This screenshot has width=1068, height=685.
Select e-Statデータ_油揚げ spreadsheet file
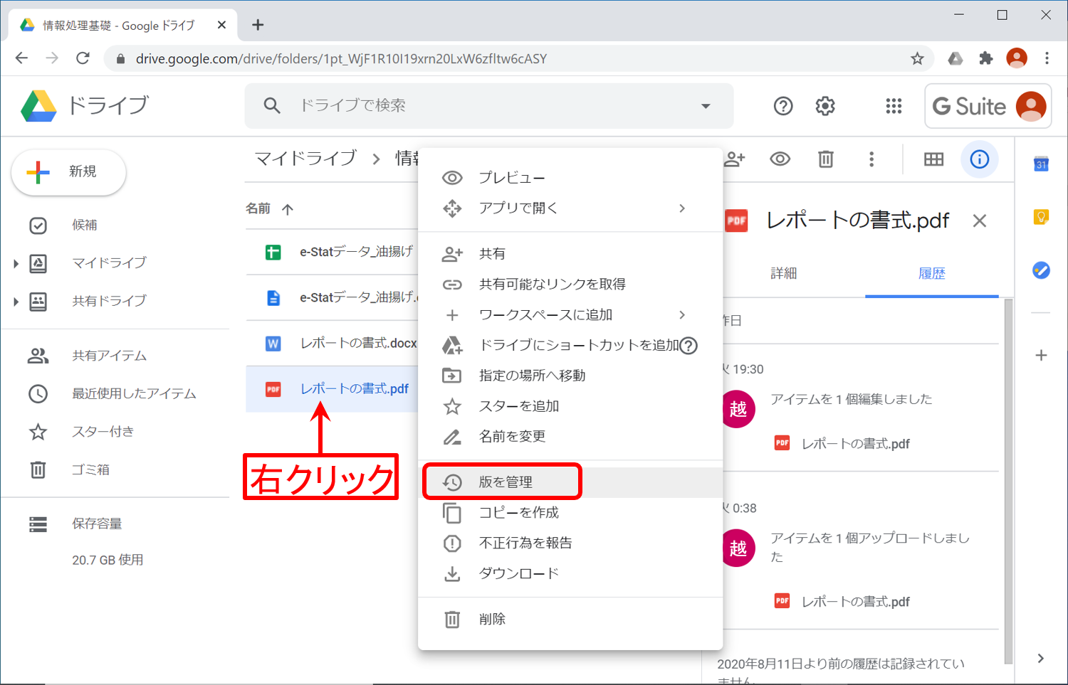point(332,252)
